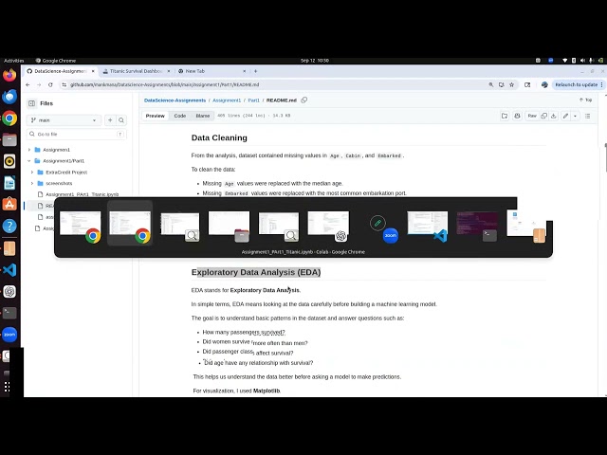Screen dimensions: 607x455
Task: Expand the ExtraCredit Project folder
Action: click(x=32, y=173)
